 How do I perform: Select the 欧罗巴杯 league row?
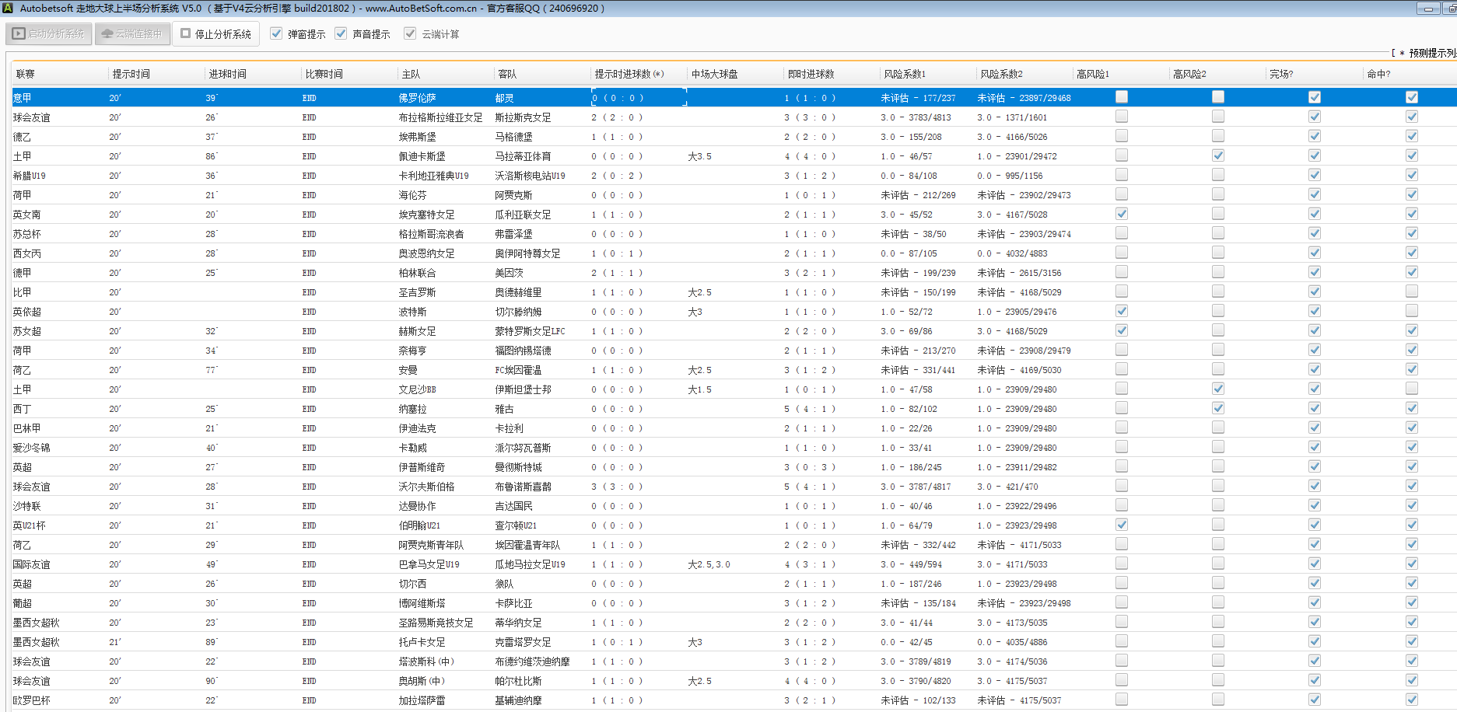[32, 700]
